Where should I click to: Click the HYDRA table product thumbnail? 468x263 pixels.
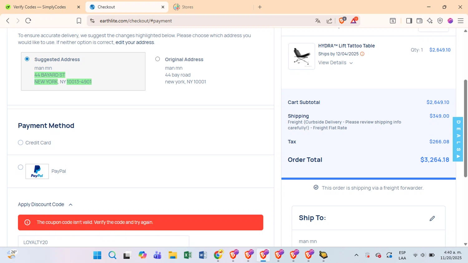[x=302, y=56]
